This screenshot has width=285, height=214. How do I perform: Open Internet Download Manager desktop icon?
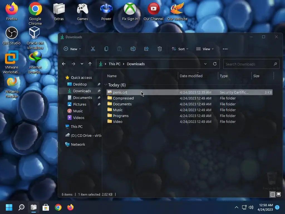(x=35, y=62)
